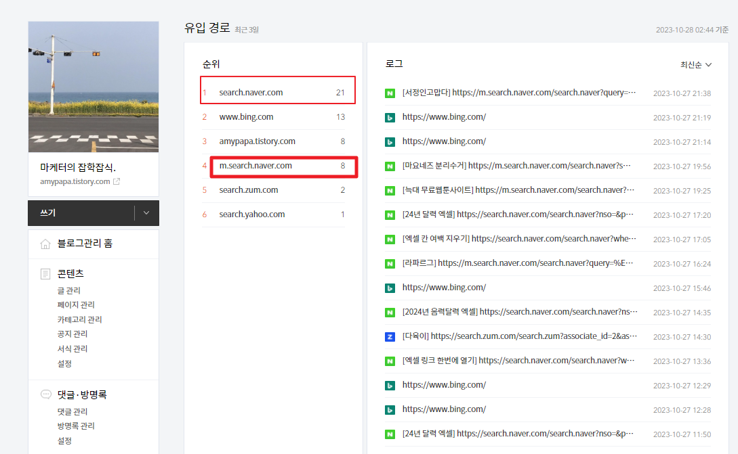Click the Naver icon on the 11:50 log row
The image size is (738, 454).
point(390,434)
